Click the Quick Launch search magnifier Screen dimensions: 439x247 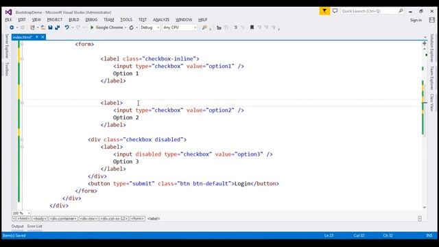pyautogui.click(x=401, y=11)
